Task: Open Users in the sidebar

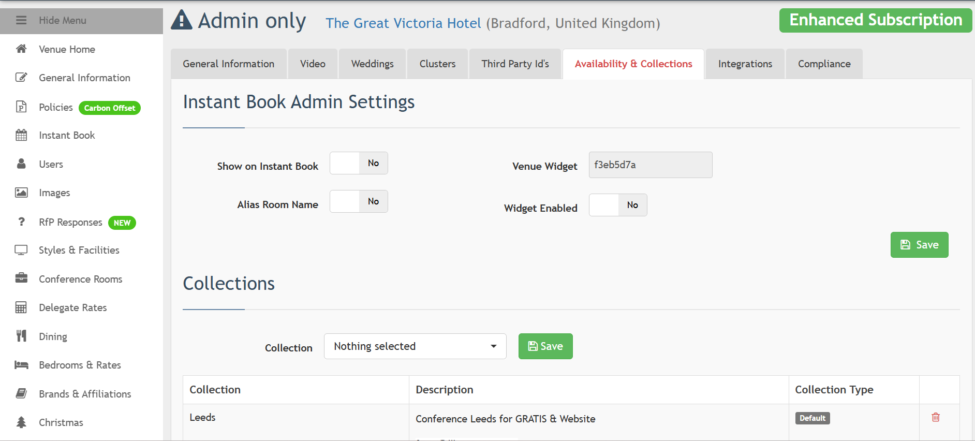Action: [51, 164]
